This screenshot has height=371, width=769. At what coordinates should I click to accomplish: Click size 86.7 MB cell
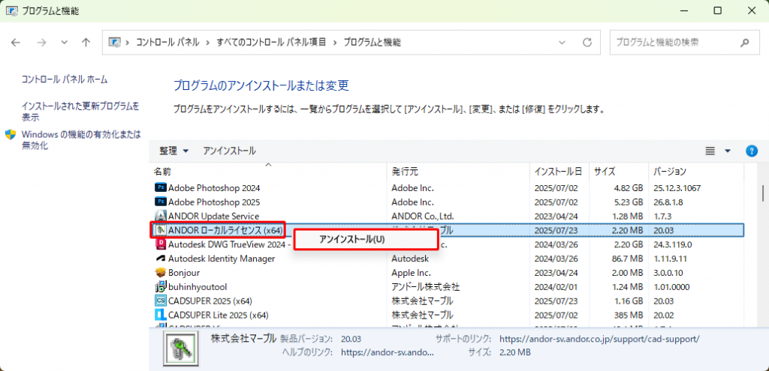click(x=626, y=258)
